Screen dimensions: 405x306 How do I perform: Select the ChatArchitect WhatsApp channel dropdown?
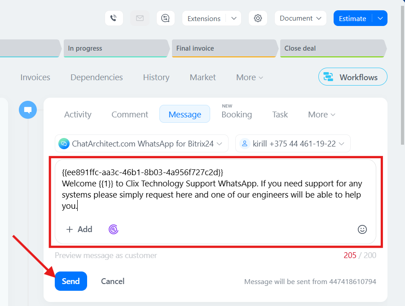coord(141,144)
